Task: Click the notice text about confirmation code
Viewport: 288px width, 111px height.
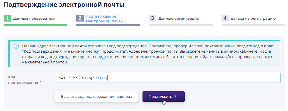Action: 148,54
